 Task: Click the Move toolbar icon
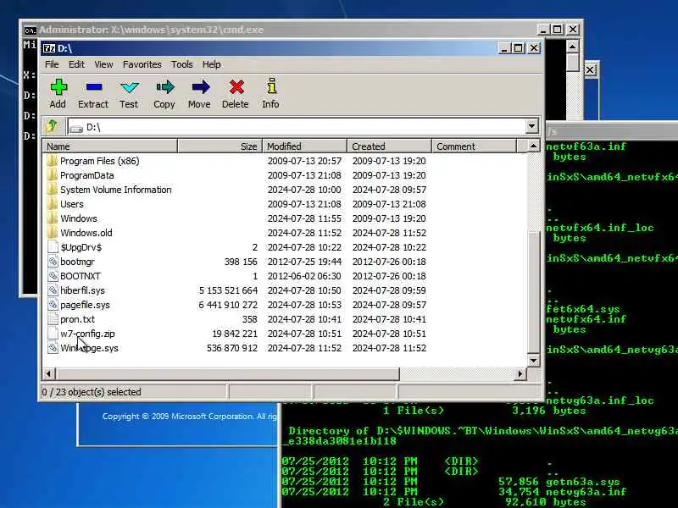[x=200, y=87]
